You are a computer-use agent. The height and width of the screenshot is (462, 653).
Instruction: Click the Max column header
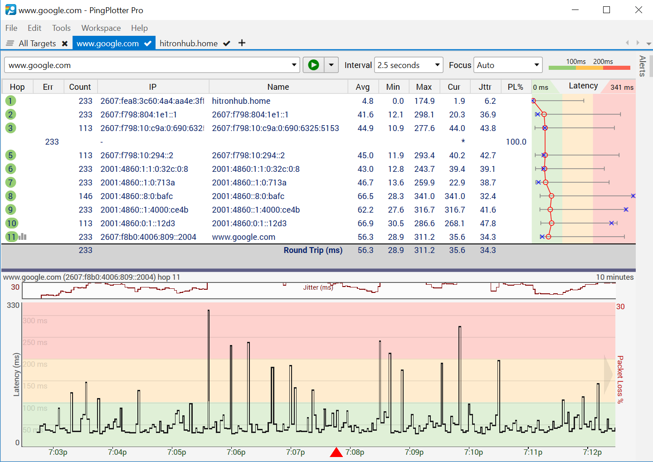pos(424,87)
